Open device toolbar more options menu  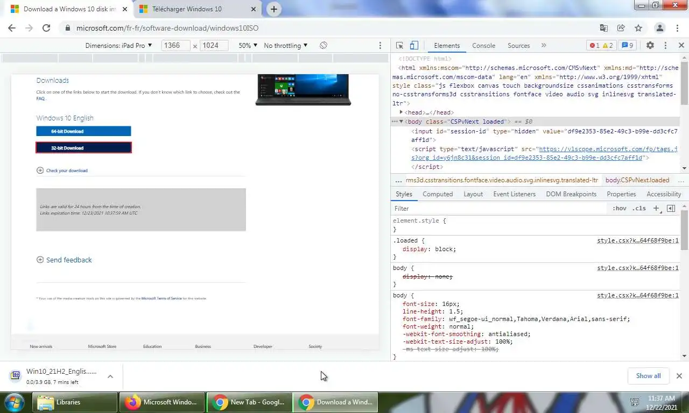(x=380, y=46)
